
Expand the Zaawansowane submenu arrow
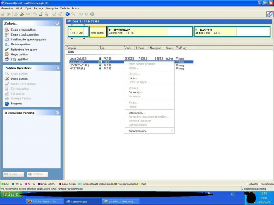click(x=172, y=131)
